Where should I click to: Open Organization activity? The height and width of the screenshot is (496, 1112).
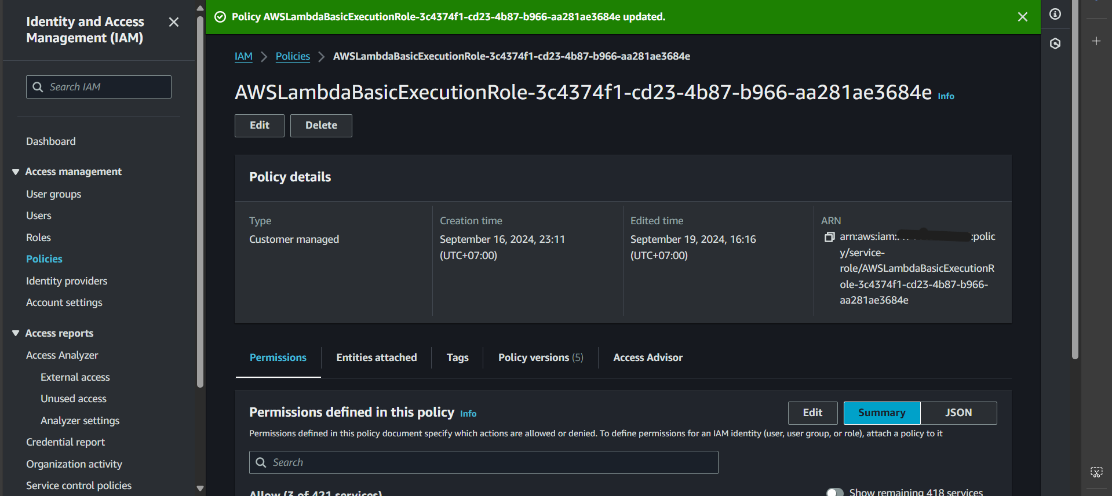pos(74,464)
